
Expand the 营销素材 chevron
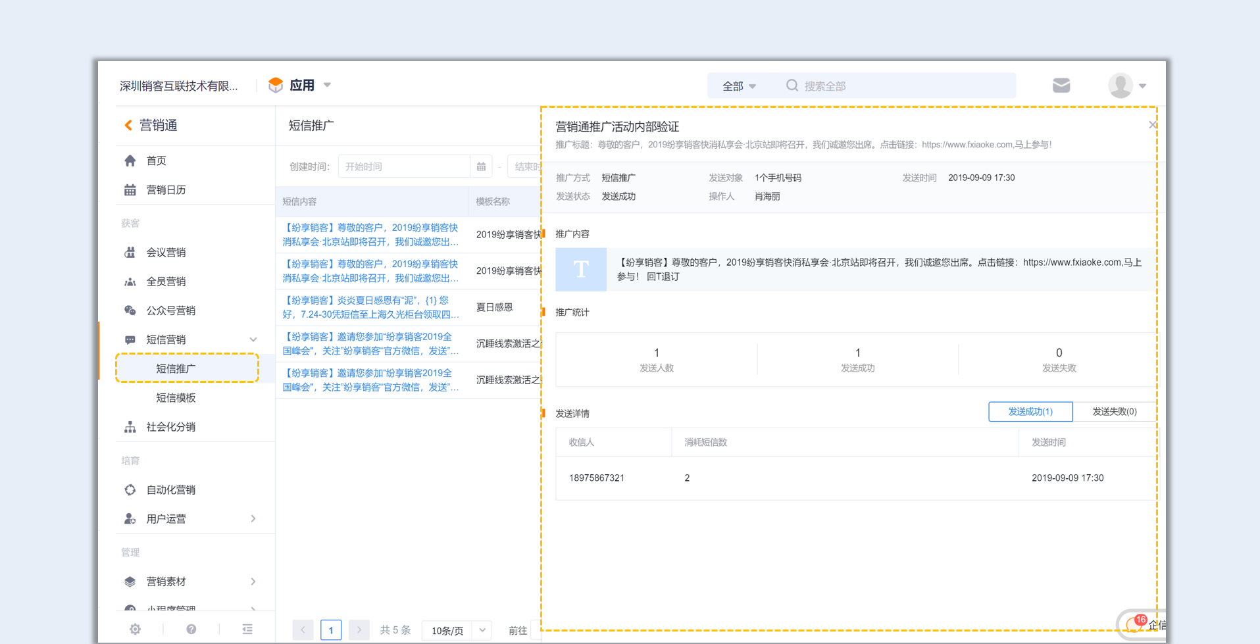253,582
